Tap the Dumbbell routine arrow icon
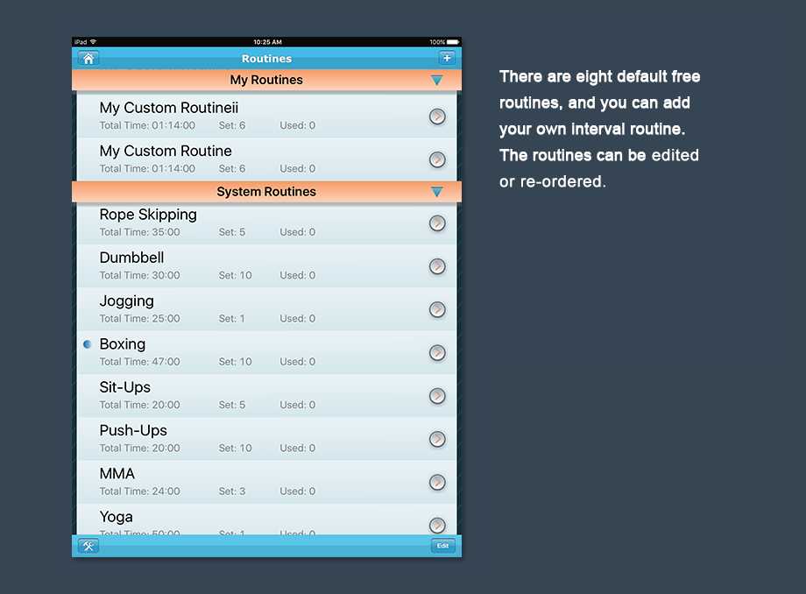The height and width of the screenshot is (594, 806). point(437,266)
